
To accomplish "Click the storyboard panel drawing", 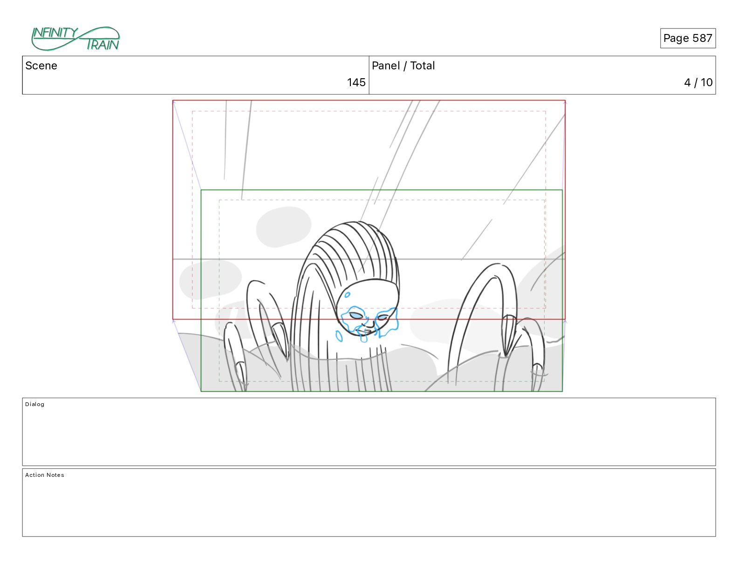I will tap(369, 246).
